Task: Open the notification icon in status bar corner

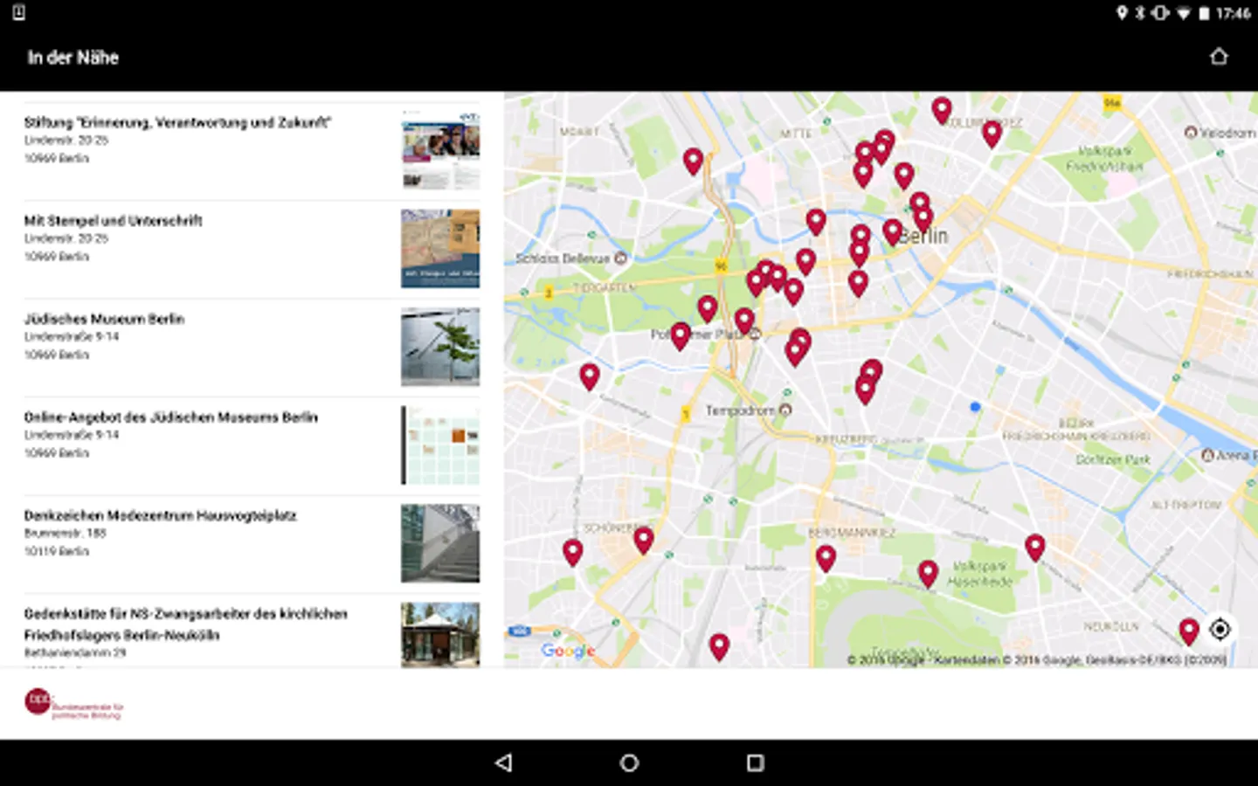Action: [18, 12]
